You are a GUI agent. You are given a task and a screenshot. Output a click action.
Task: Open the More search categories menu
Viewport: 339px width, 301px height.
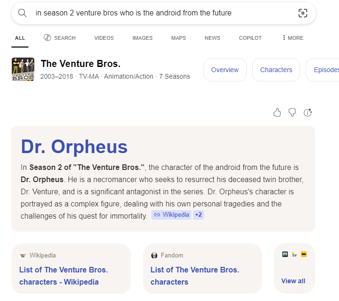point(293,38)
